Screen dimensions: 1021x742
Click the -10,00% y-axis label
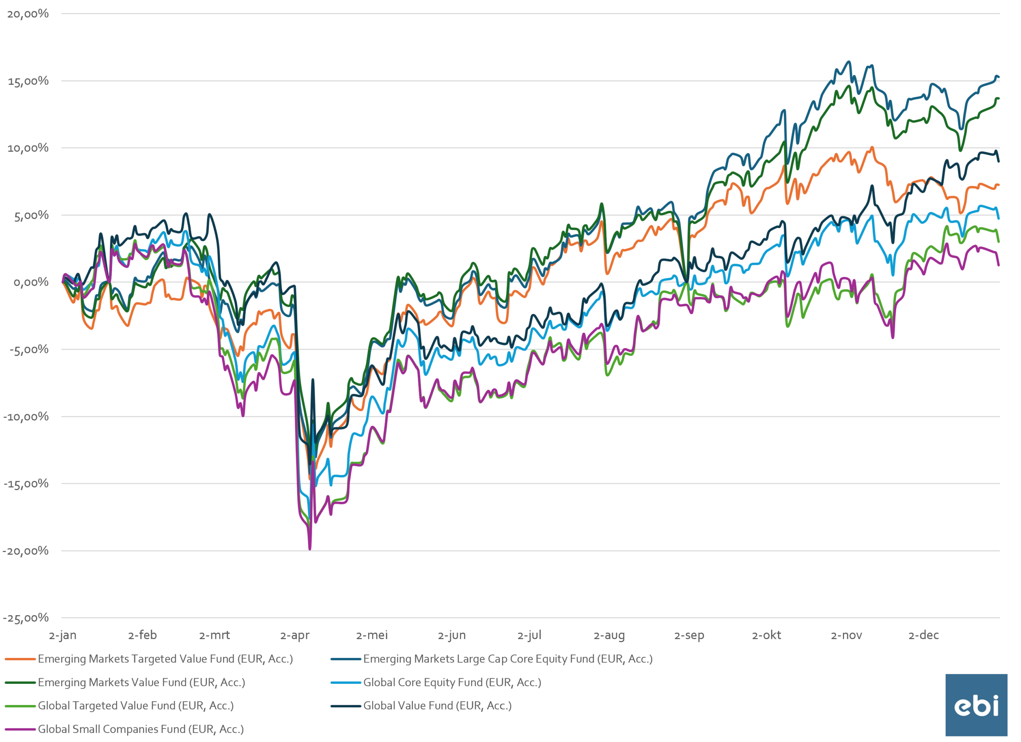(26, 417)
